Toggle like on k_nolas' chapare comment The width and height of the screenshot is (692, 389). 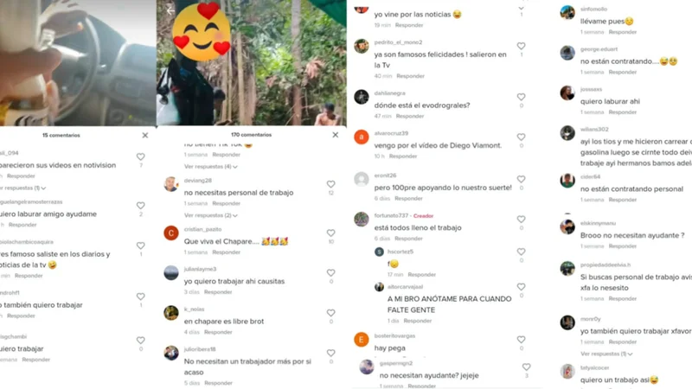[330, 313]
